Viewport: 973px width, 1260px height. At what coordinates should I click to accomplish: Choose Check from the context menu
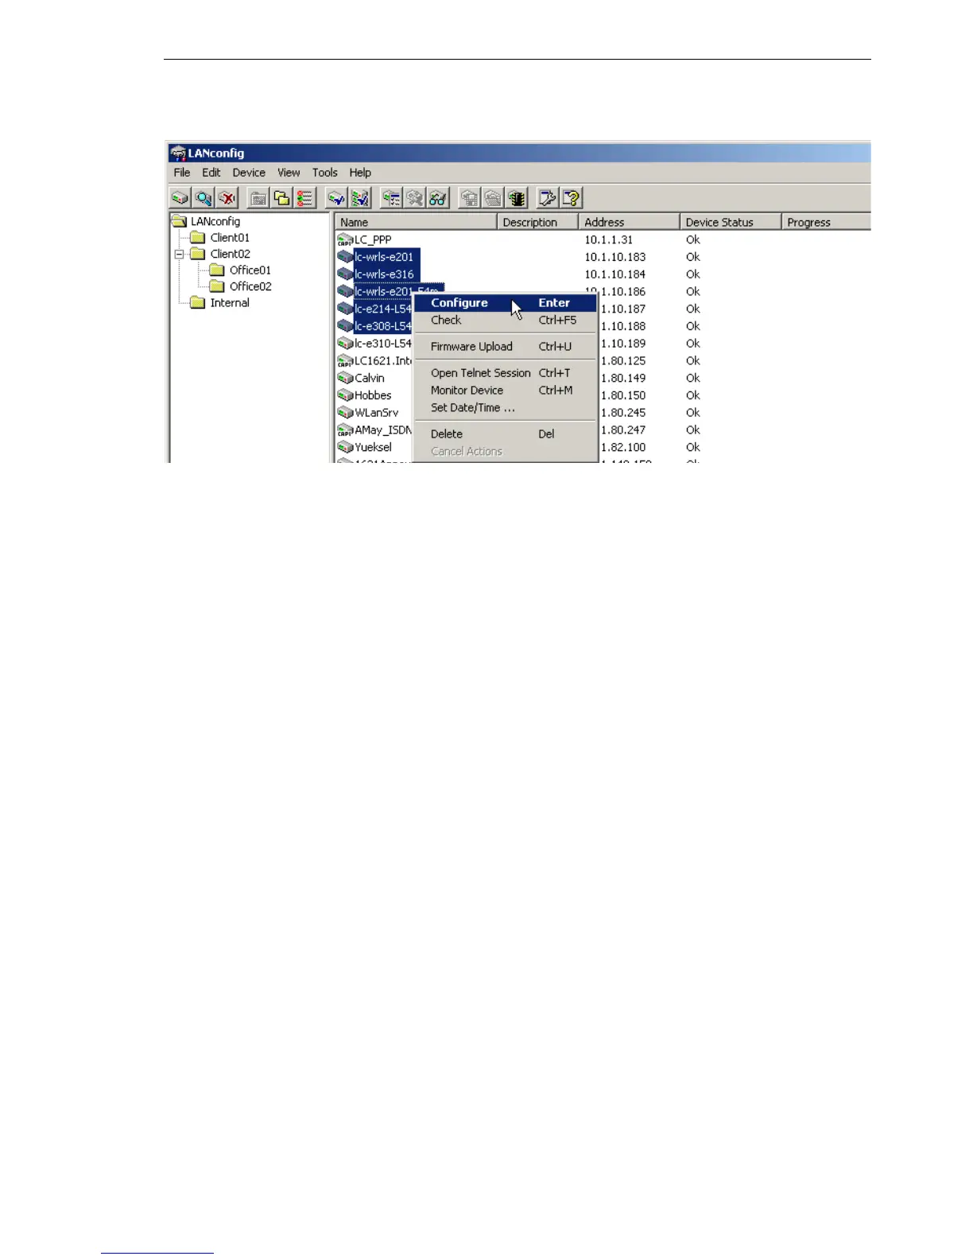[x=506, y=321]
